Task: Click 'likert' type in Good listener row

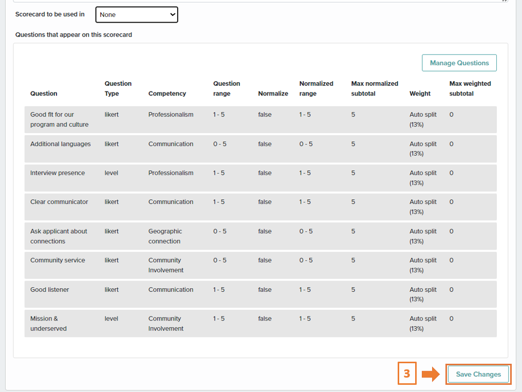Action: coord(111,290)
